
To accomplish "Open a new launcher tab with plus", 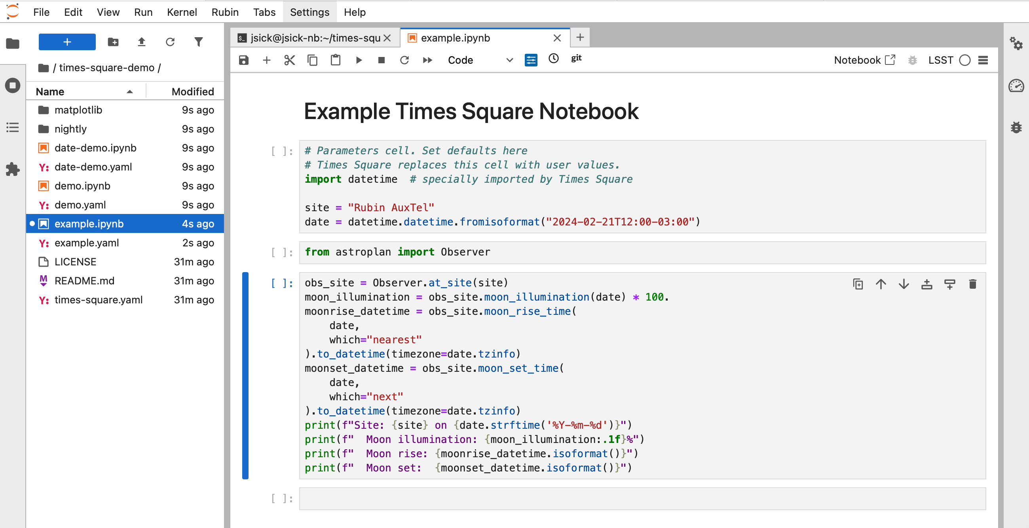I will click(x=580, y=38).
